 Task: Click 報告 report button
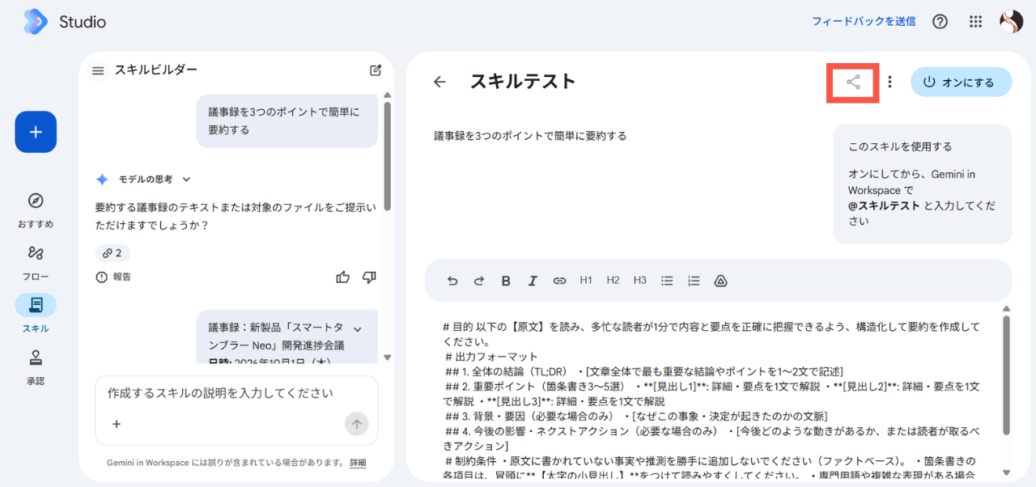pos(113,277)
